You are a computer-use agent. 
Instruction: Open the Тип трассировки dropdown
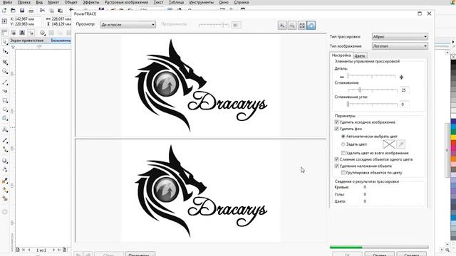tap(400, 36)
